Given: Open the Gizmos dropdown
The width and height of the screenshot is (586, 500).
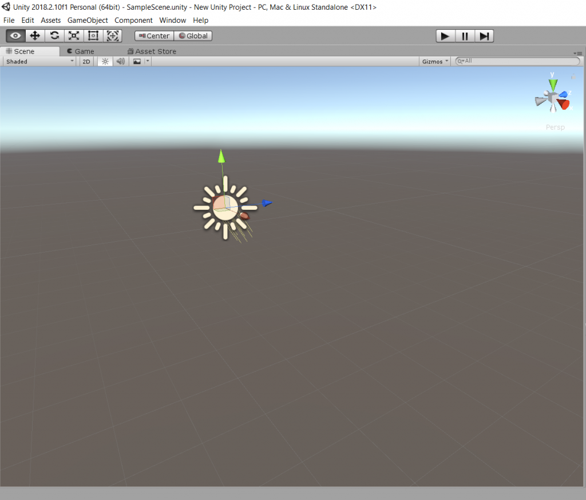Looking at the screenshot, I should point(435,62).
